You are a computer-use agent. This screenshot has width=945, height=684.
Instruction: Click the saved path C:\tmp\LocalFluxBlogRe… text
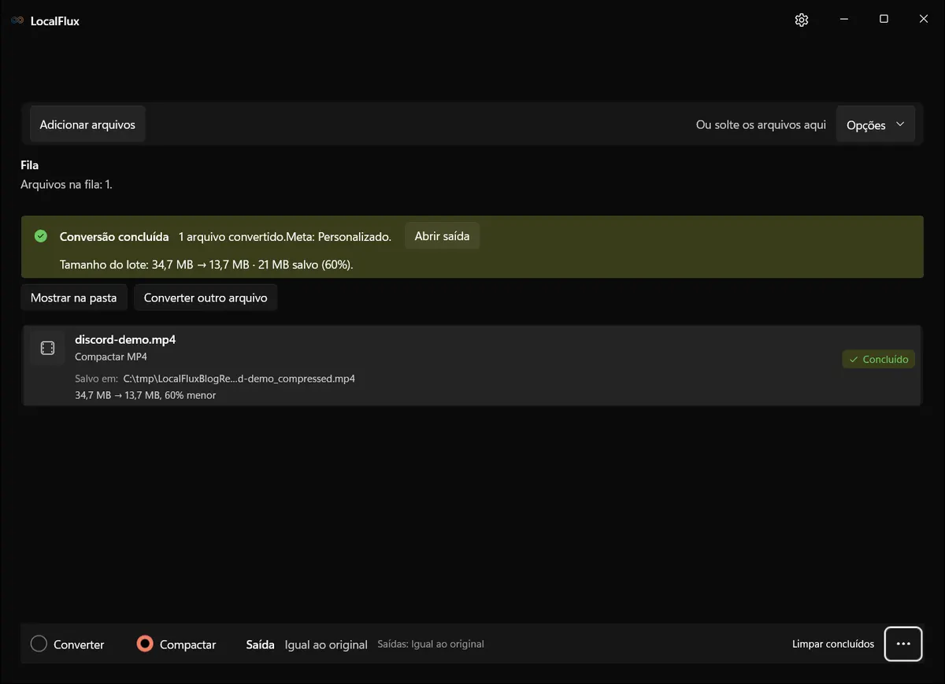(x=239, y=379)
